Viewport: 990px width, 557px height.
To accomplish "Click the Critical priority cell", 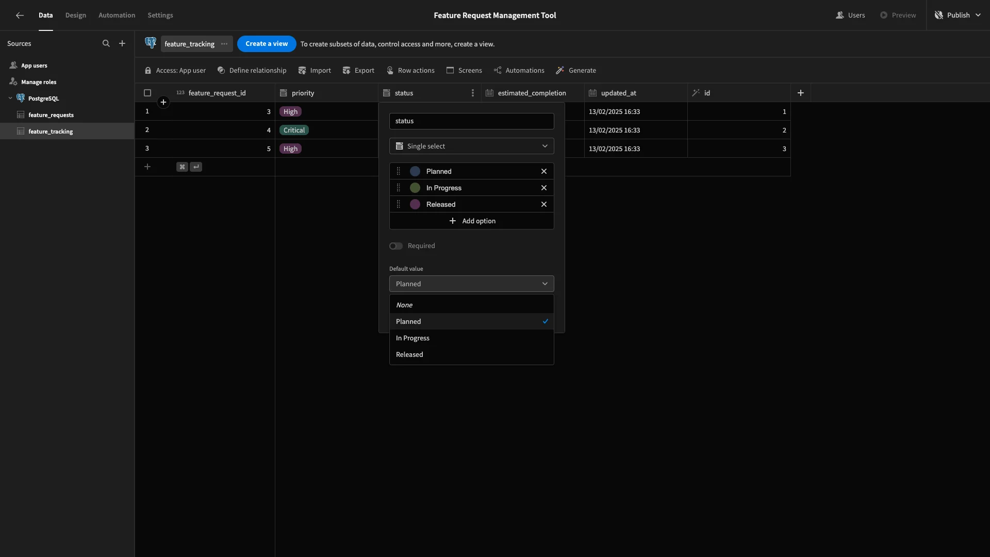I will click(x=326, y=130).
